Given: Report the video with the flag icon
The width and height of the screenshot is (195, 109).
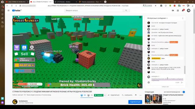Looking at the screenshot, I should [x=136, y=95].
